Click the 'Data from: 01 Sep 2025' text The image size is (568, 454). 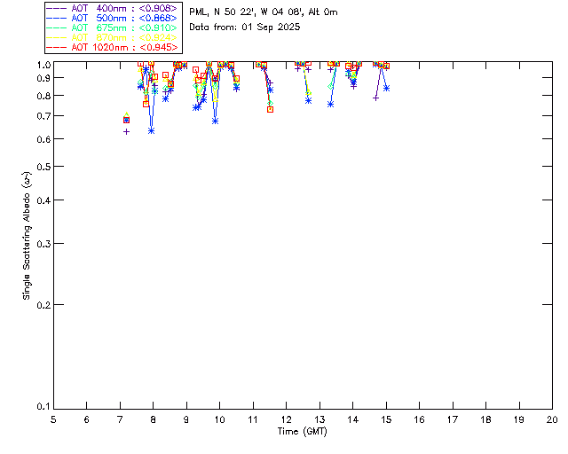click(x=245, y=27)
